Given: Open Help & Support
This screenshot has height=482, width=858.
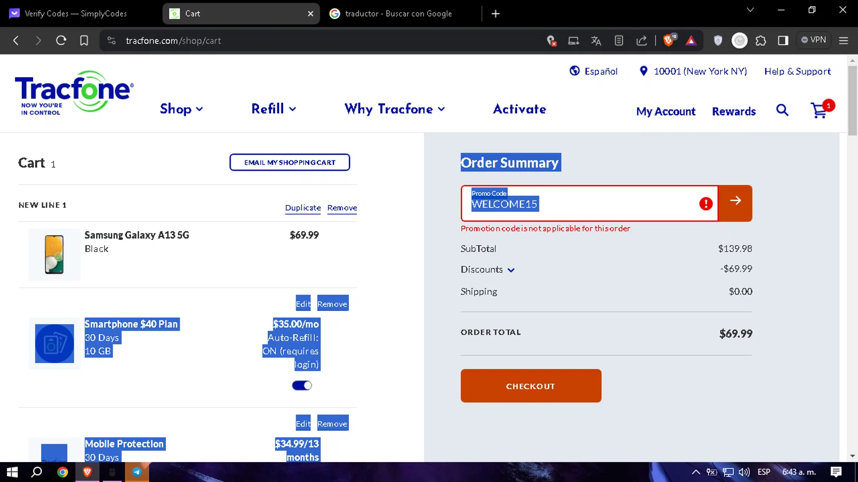Looking at the screenshot, I should tap(797, 71).
